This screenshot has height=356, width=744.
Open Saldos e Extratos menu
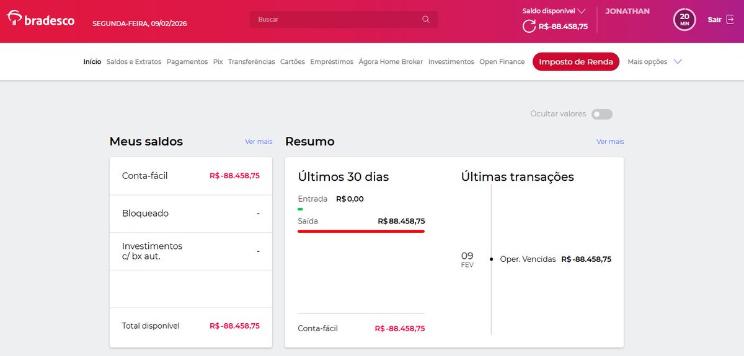(134, 62)
